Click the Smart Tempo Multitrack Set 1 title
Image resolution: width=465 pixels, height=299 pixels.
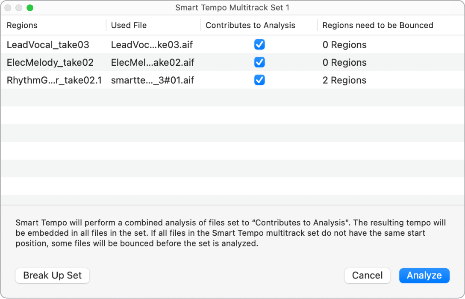232,8
